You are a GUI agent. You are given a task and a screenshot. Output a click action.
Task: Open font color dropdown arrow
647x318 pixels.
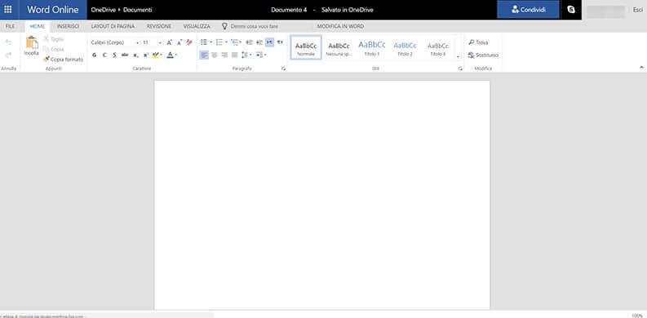(175, 55)
